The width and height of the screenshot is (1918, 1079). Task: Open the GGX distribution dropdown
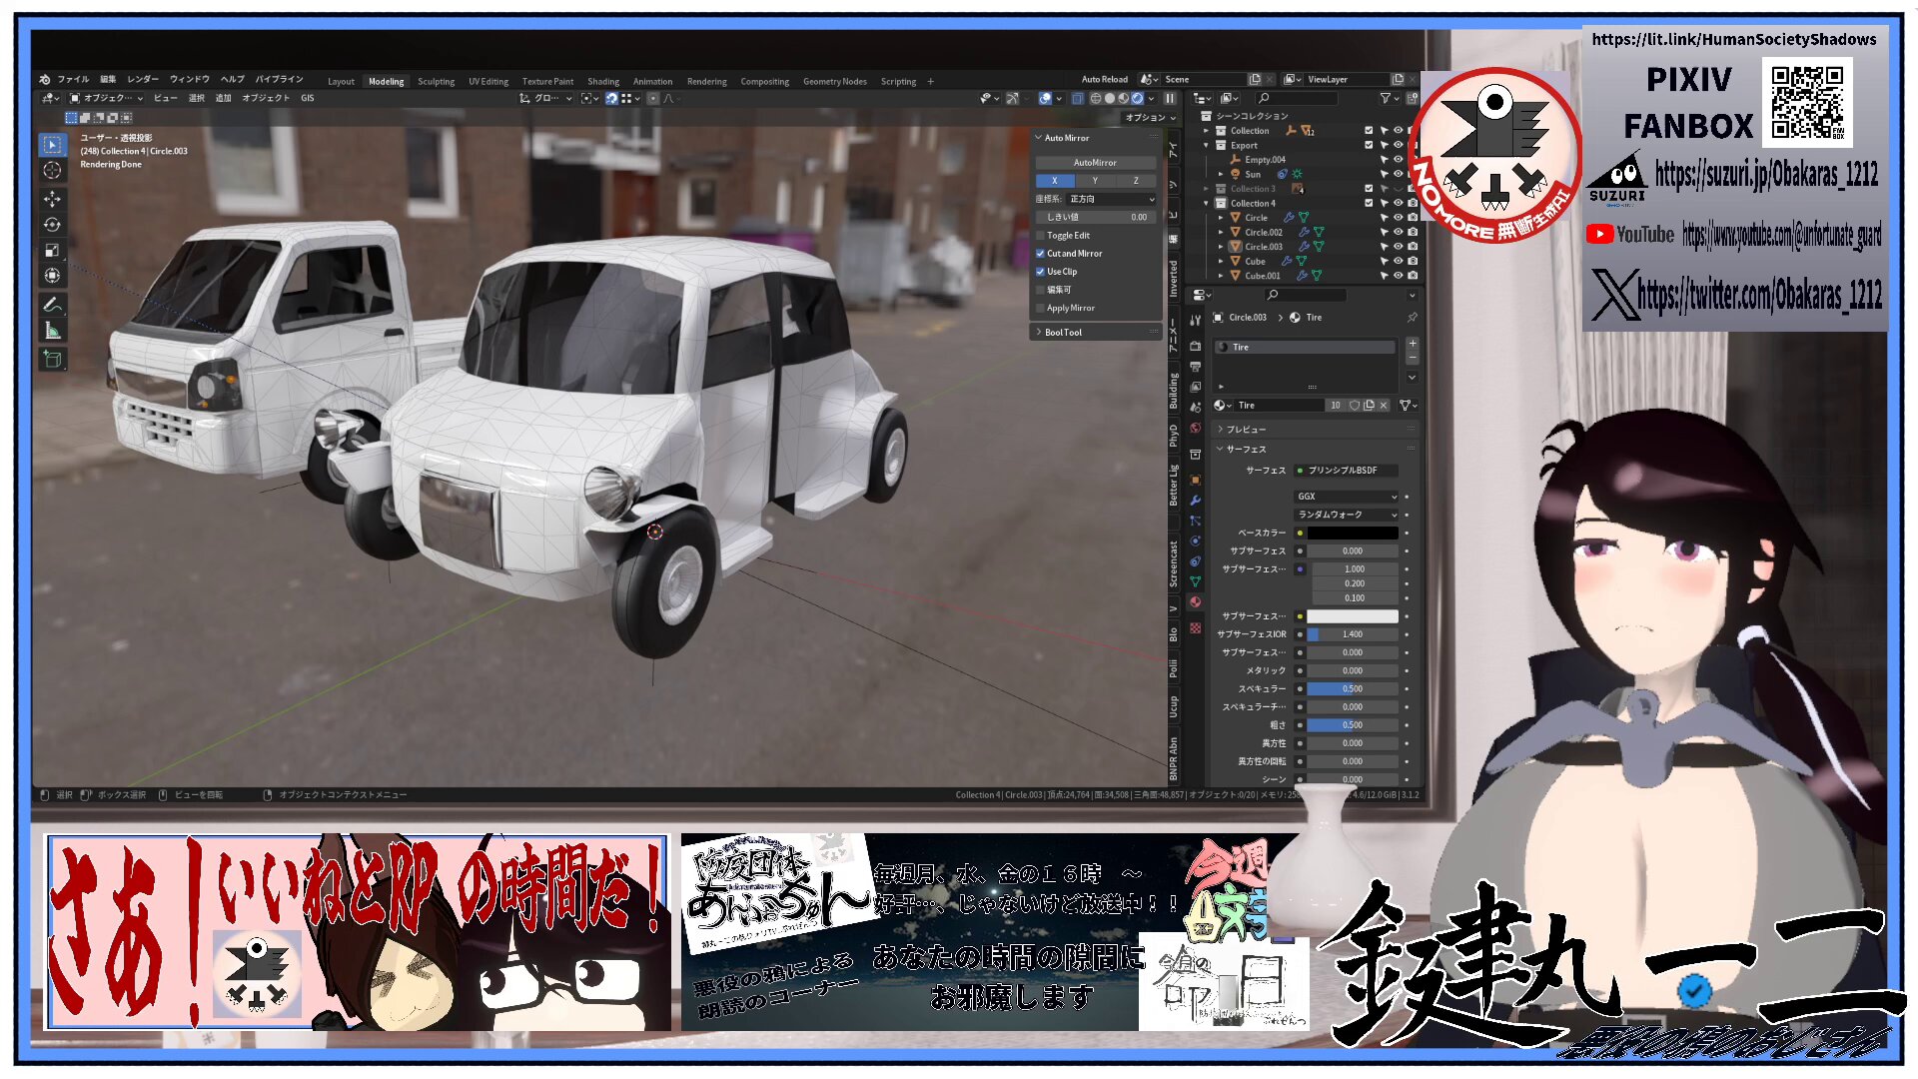coord(1347,497)
